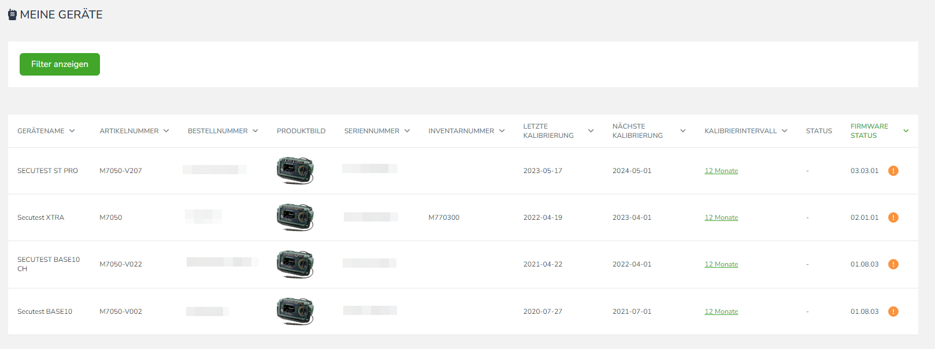935x349 pixels.
Task: Sort by Artikelnummer column chevron
Action: 166,131
